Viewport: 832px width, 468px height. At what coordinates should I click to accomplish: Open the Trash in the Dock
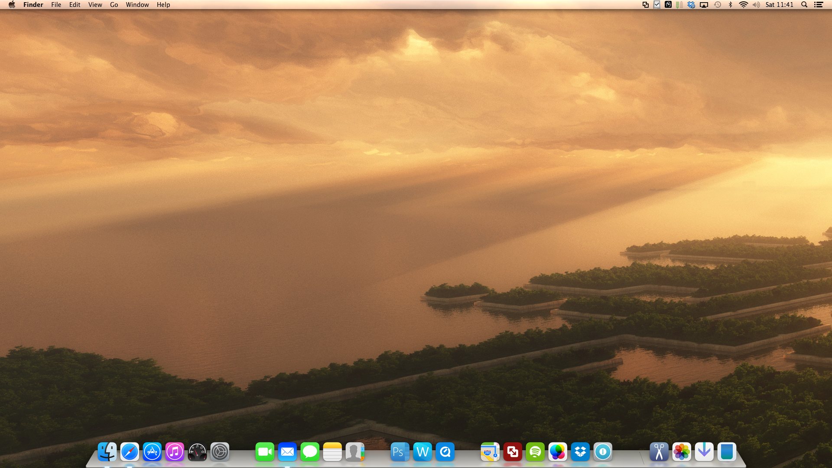(727, 452)
